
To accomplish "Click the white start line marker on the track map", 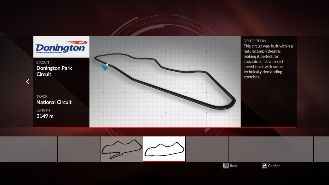I will pyautogui.click(x=107, y=64).
